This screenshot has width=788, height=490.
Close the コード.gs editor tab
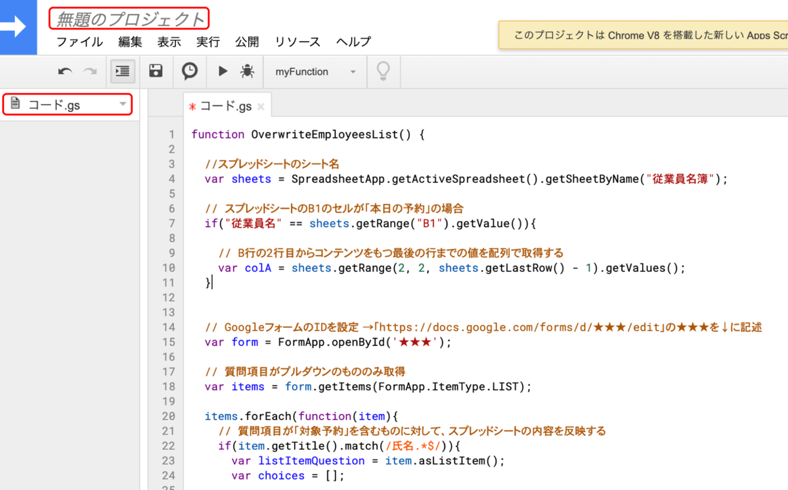pos(261,106)
